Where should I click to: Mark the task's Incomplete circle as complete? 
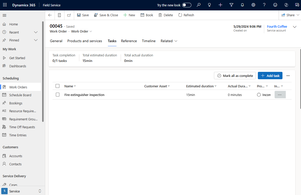[259, 95]
